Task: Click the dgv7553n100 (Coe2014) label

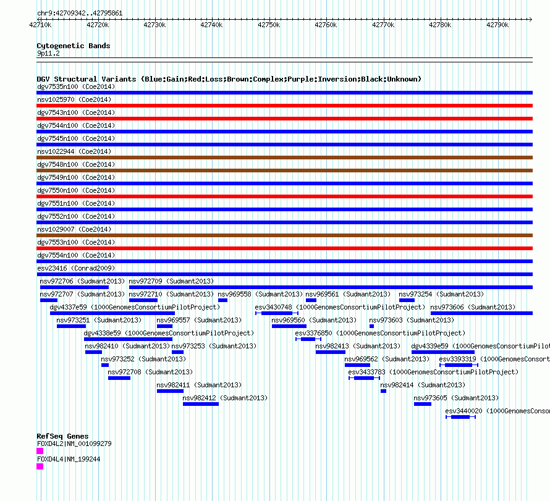Action: [x=76, y=242]
